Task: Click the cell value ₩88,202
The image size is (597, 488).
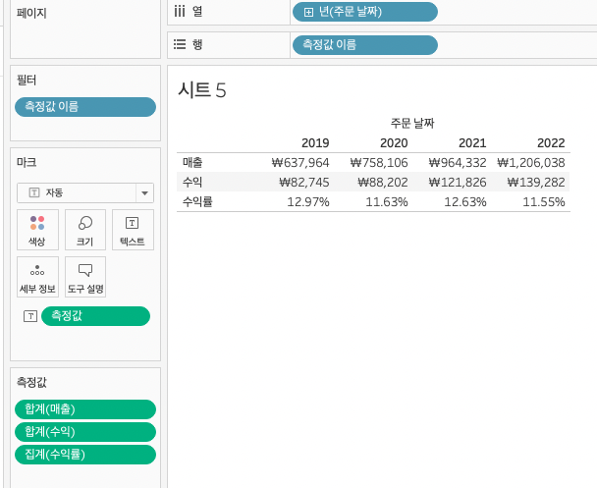Action: point(383,183)
